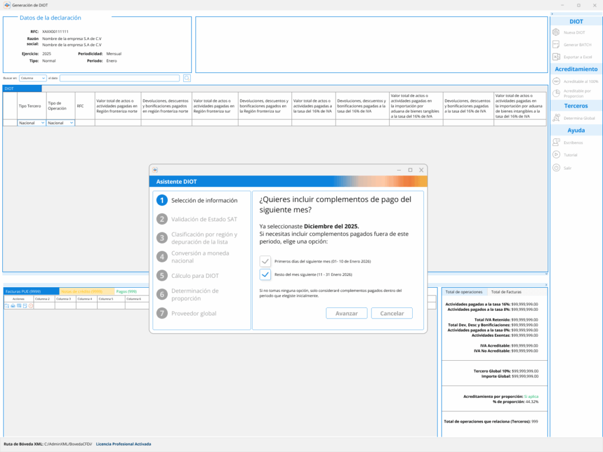Open the Pagos tab

[127, 291]
